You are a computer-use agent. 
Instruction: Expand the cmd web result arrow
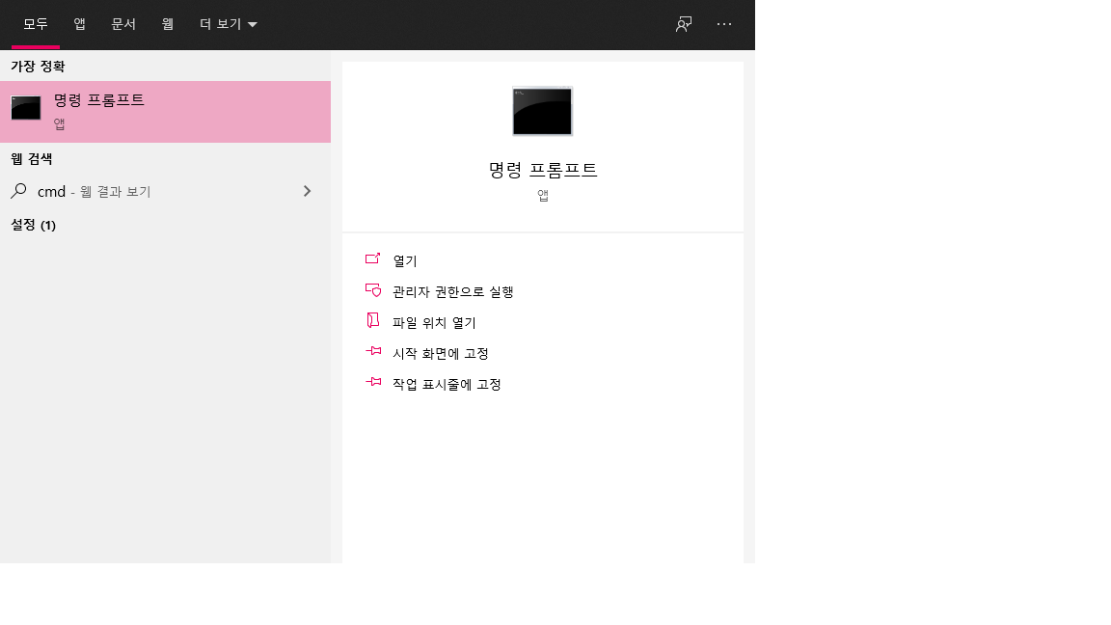(307, 191)
